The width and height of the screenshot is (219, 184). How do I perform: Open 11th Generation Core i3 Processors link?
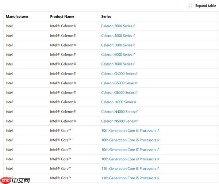pyautogui.click(x=128, y=169)
